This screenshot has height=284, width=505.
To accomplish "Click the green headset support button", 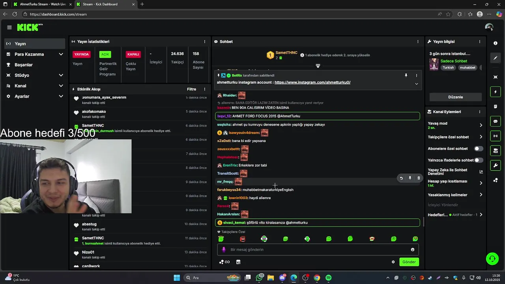I will pyautogui.click(x=492, y=259).
